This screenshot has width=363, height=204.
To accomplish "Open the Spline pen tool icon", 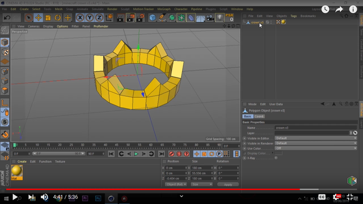I will click(x=162, y=18).
